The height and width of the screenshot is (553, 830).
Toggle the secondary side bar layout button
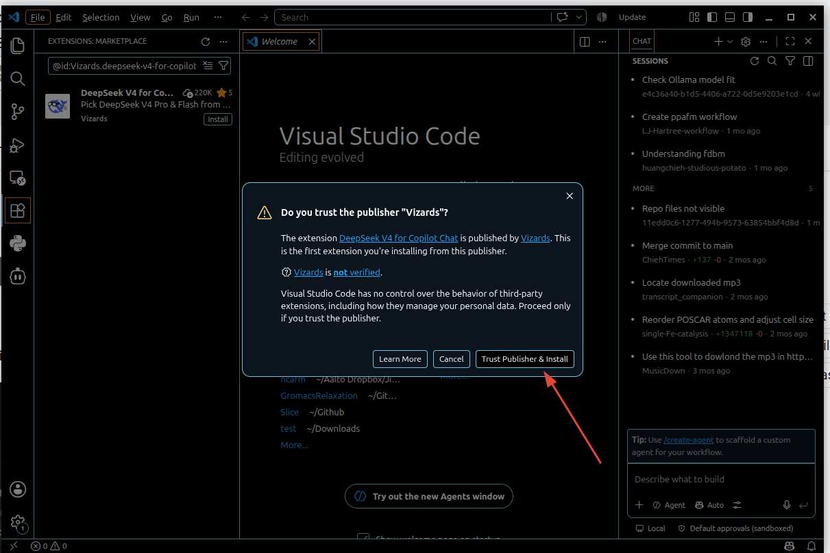click(748, 17)
